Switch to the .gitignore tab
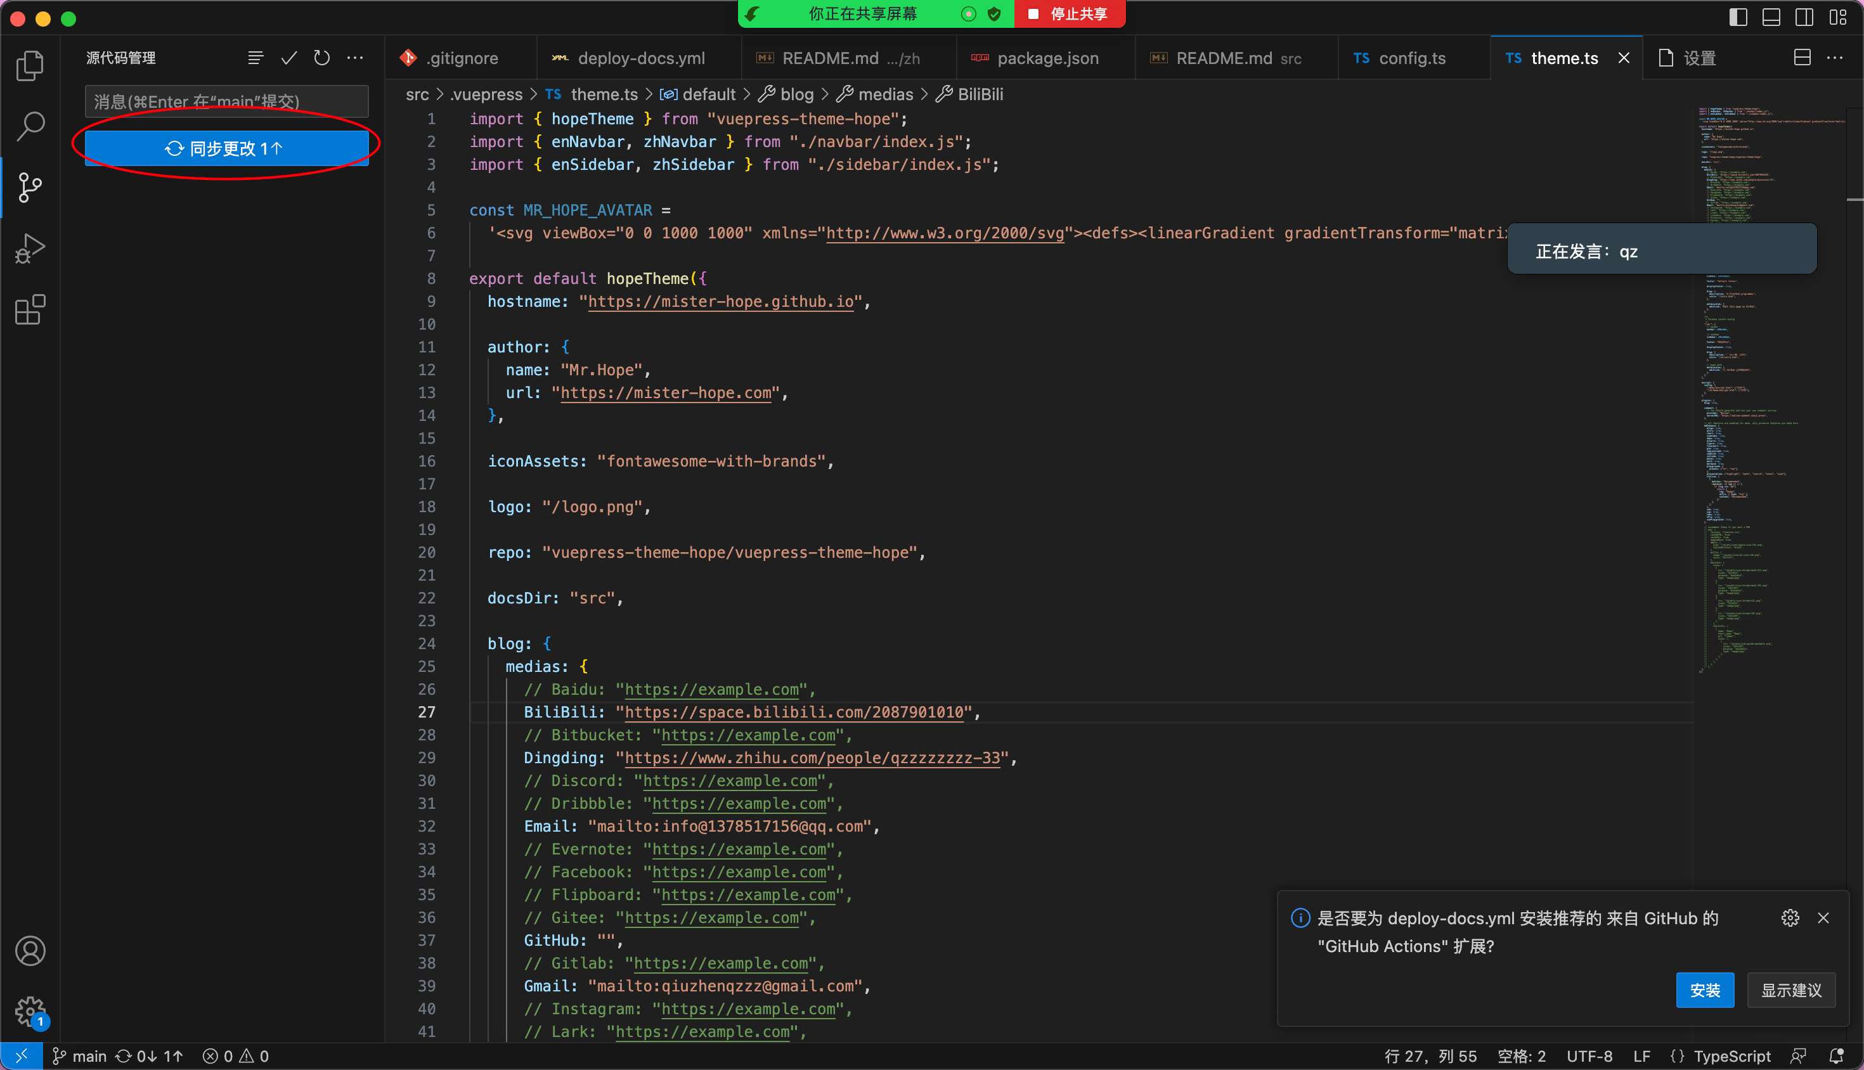 tap(460, 58)
